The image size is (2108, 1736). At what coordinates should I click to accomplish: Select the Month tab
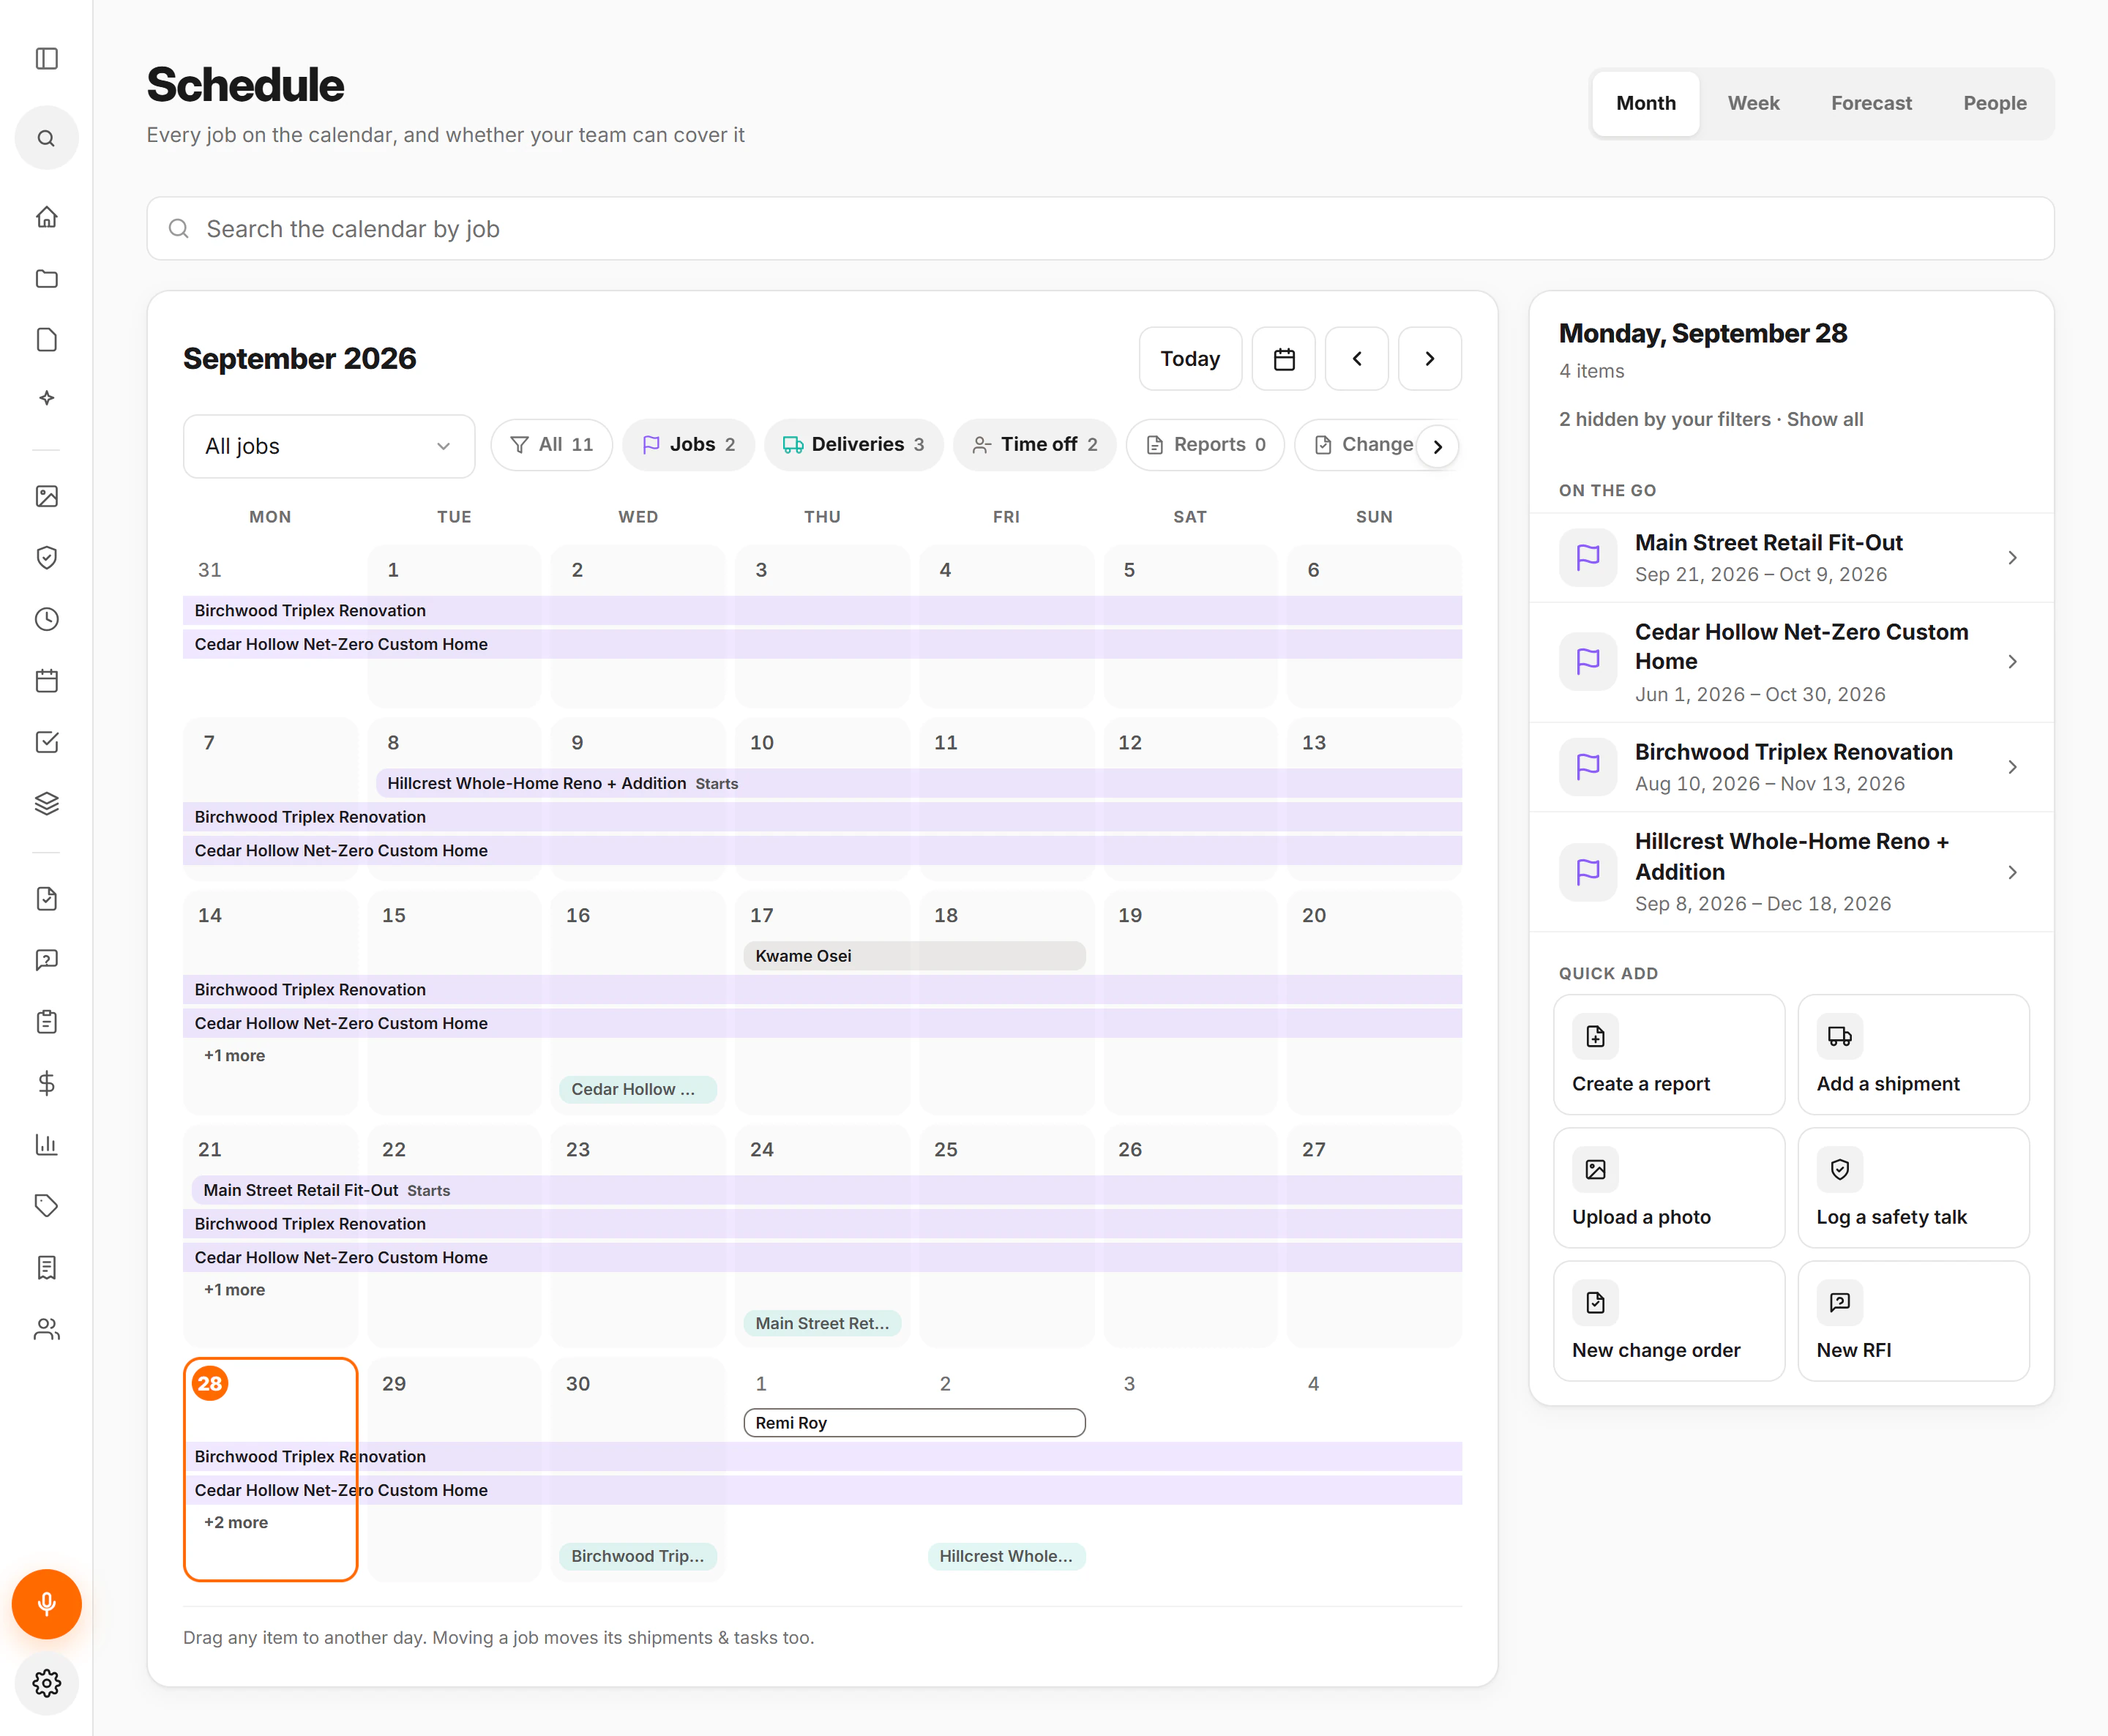pos(1645,103)
